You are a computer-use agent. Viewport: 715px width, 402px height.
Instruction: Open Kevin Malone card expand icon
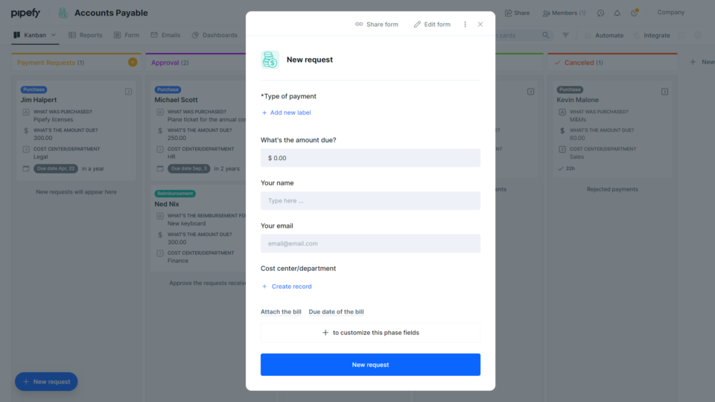tap(665, 92)
